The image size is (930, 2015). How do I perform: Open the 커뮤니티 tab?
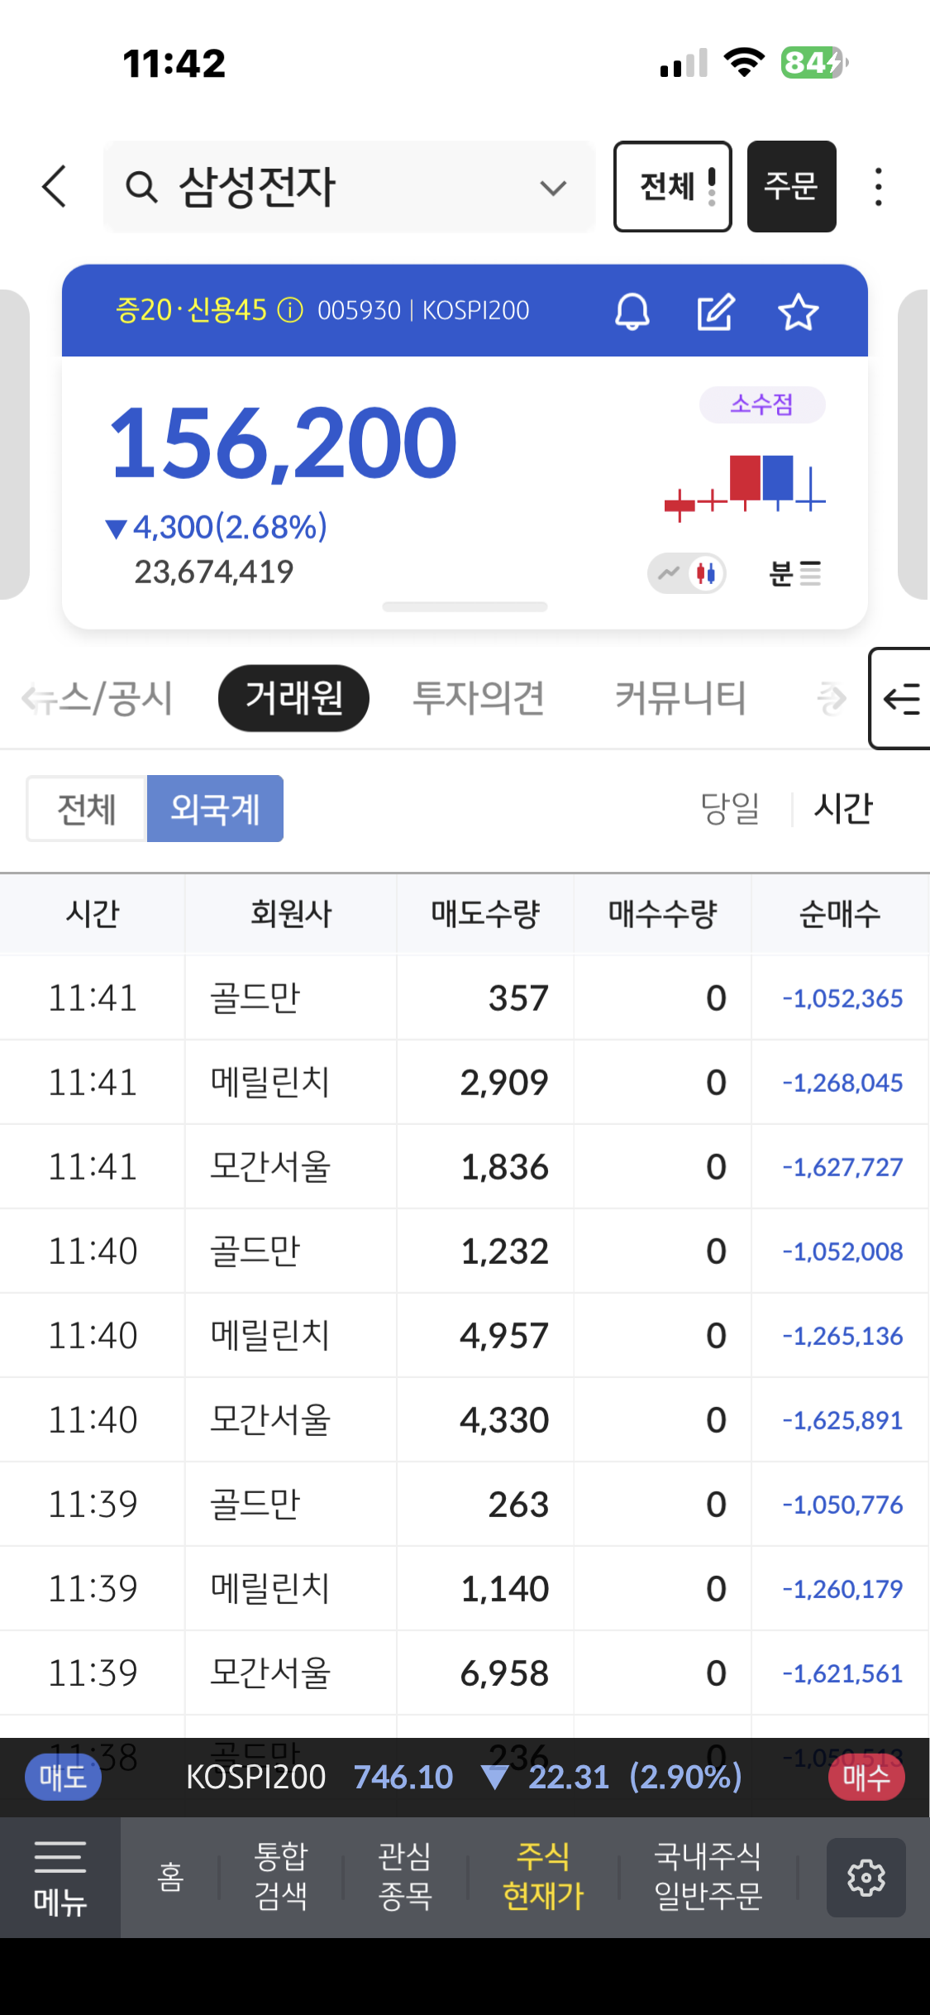(x=680, y=698)
